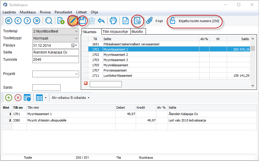Open the magnifying glass search tool
Screen dimensions: 259x161
49,21
